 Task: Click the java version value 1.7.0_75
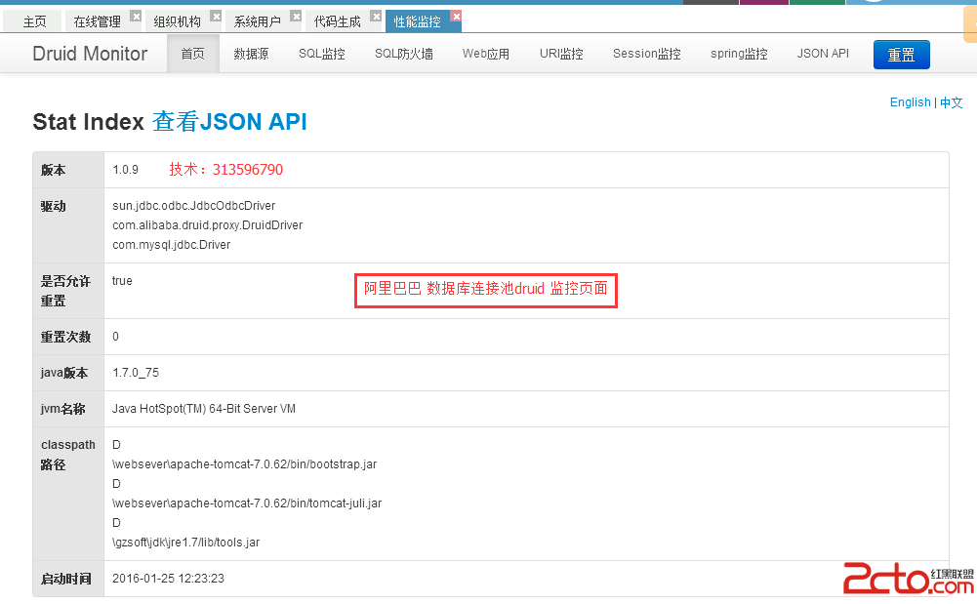tap(136, 373)
